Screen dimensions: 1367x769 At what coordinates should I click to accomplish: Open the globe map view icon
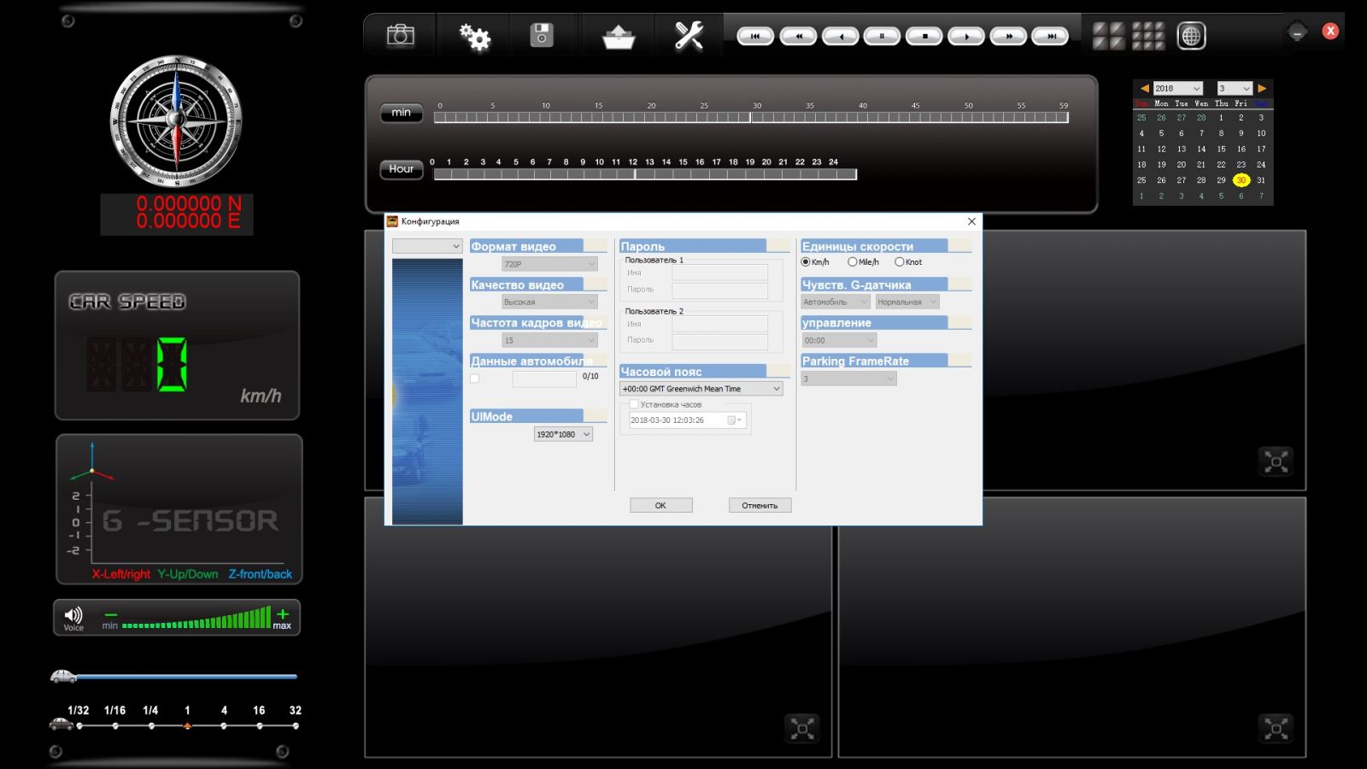click(1191, 36)
